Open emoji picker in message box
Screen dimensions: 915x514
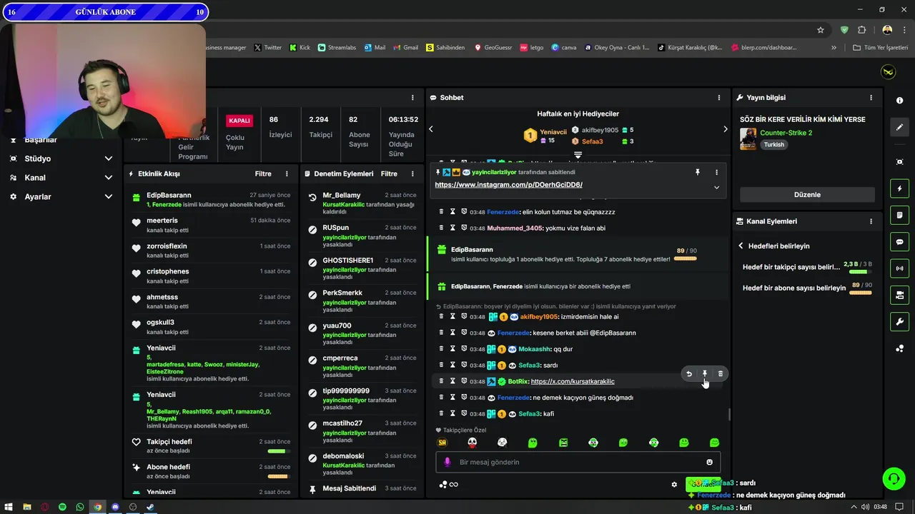709,462
